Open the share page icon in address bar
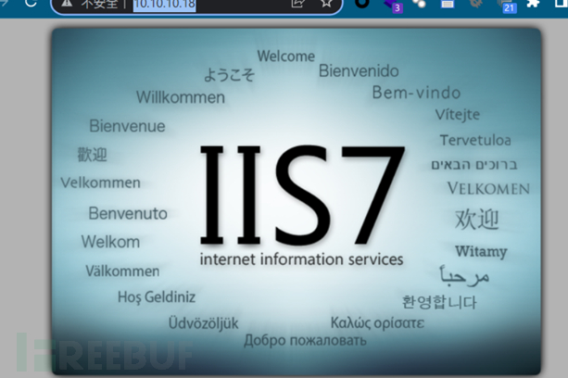 point(297,4)
